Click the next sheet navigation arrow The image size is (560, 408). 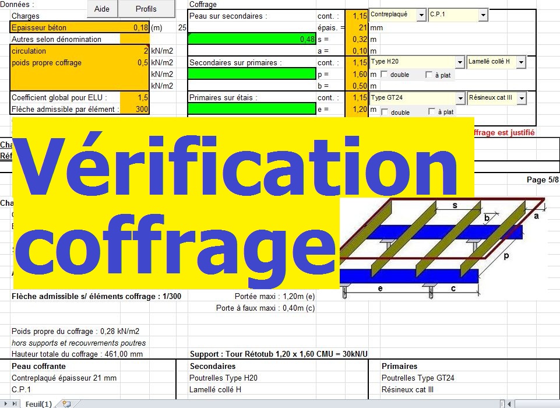coord(6,404)
